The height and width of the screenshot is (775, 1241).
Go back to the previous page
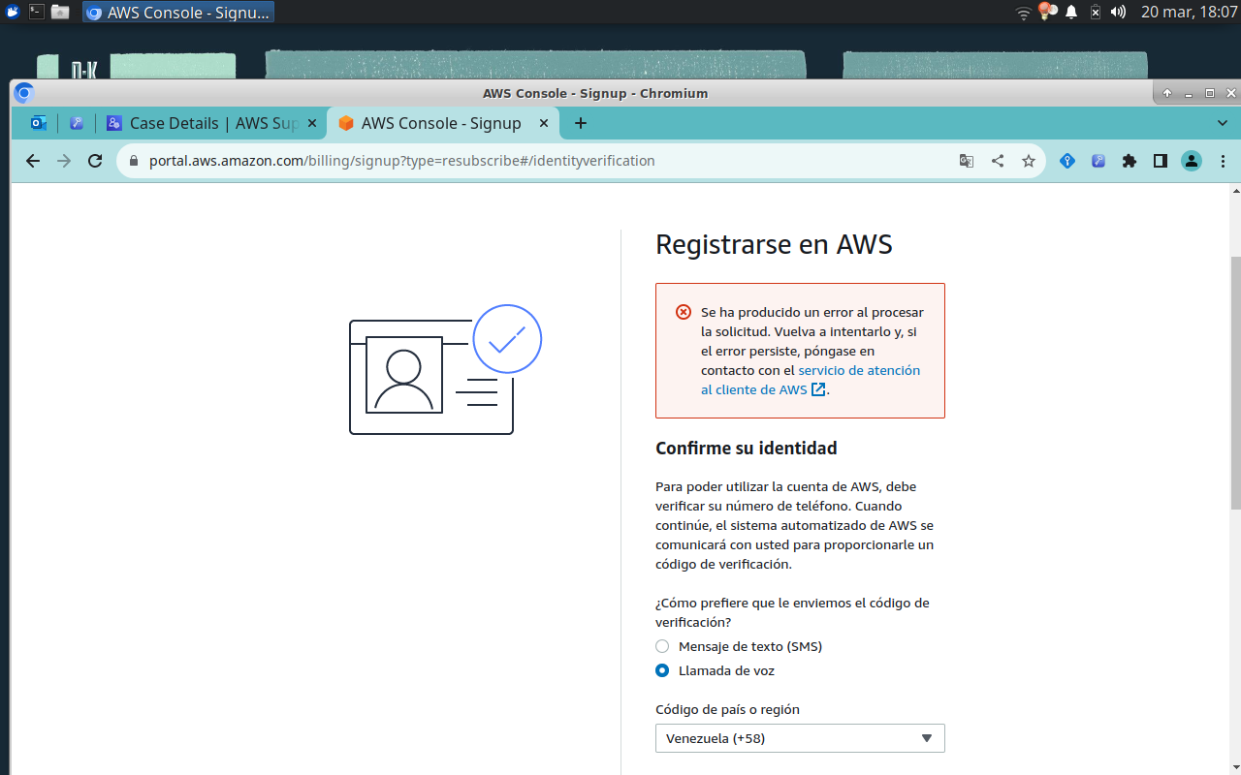click(x=33, y=161)
